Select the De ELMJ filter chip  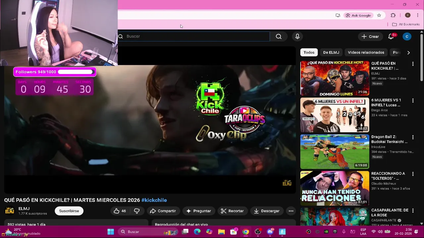tap(331, 53)
